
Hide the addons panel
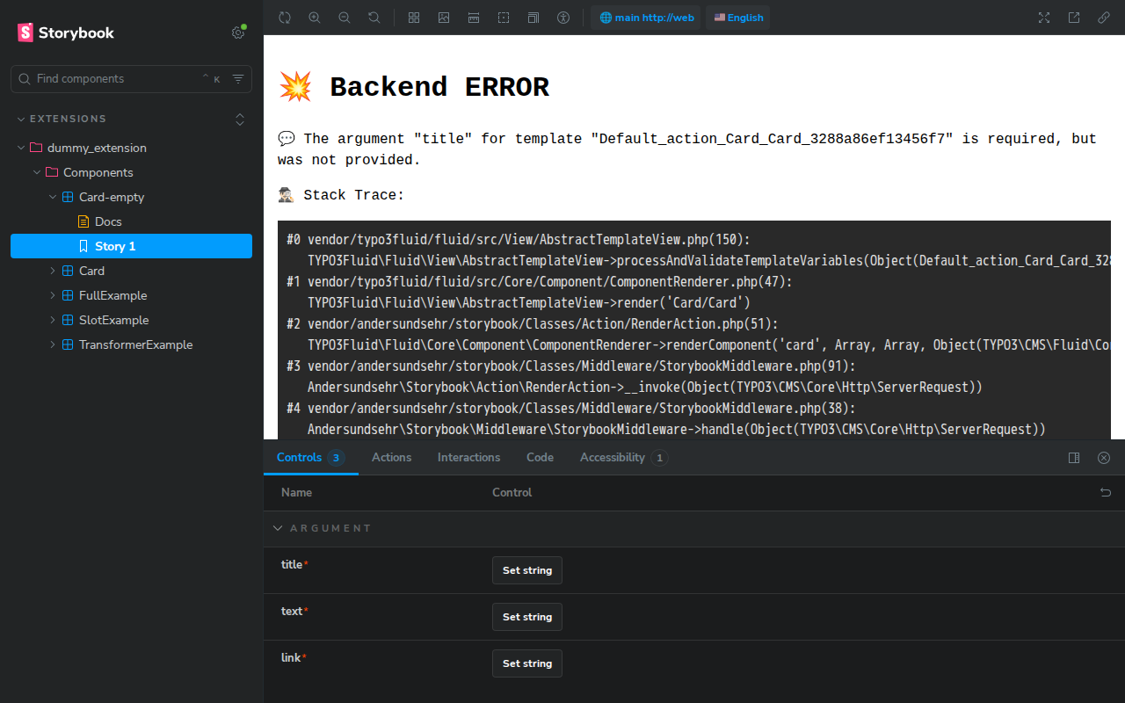tap(1104, 458)
